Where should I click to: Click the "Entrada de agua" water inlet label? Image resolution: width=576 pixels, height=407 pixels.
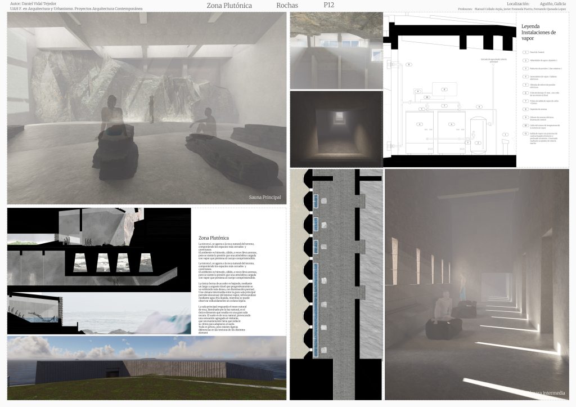coord(495,60)
